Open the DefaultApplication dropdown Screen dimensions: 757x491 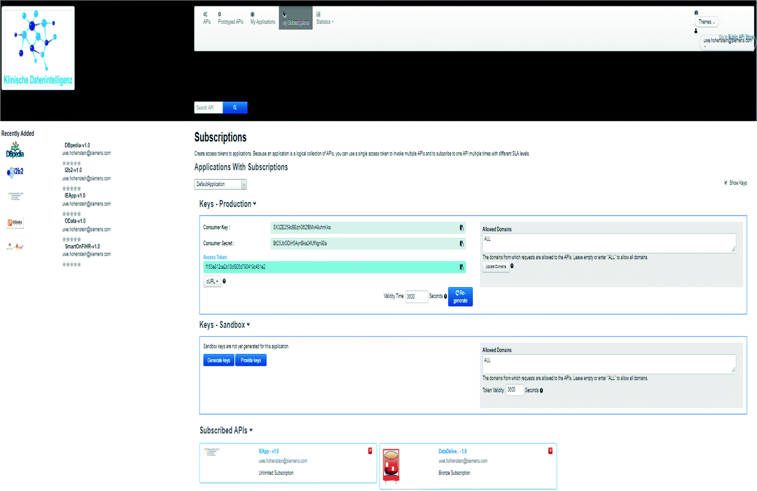[x=220, y=185]
